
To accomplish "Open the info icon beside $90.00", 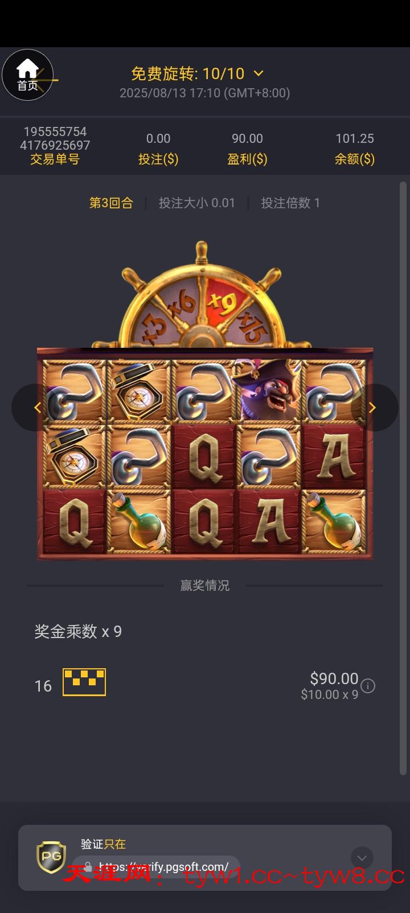I will click(x=368, y=686).
